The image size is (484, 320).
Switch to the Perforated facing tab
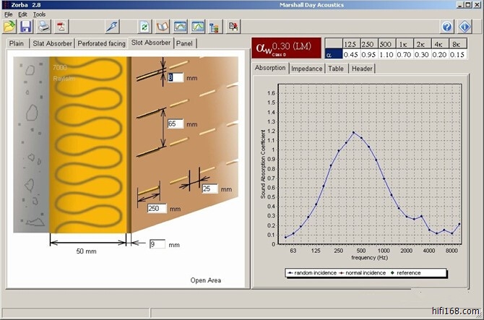[102, 43]
